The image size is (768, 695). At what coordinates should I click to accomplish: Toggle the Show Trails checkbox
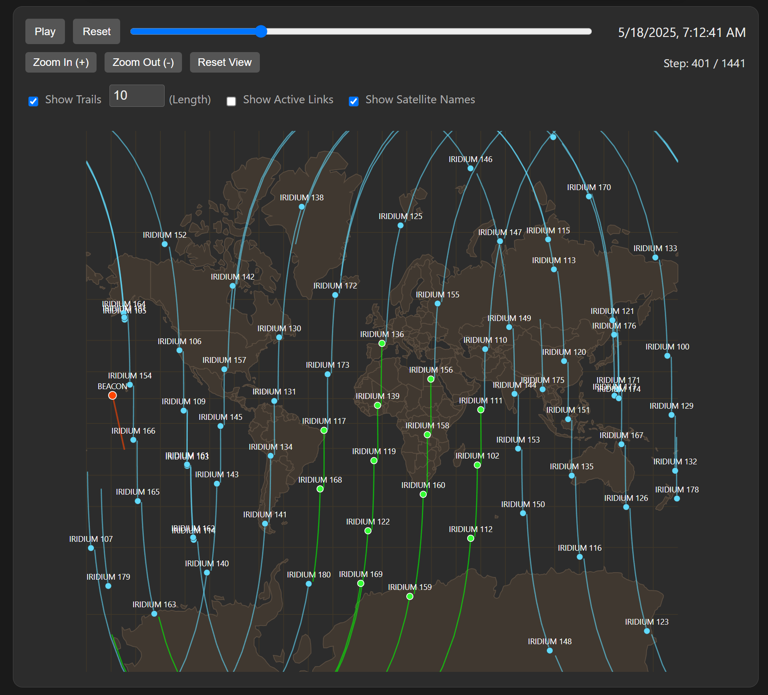point(33,102)
